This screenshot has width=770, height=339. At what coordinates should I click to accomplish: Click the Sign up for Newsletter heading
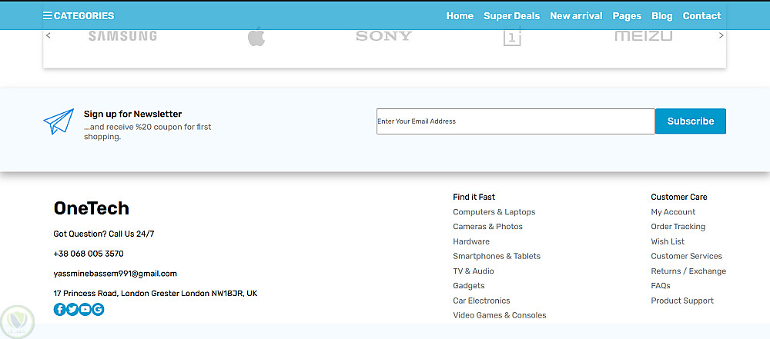(x=132, y=114)
